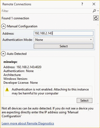Click the Not all devices can be auto detected note

[47, 112]
